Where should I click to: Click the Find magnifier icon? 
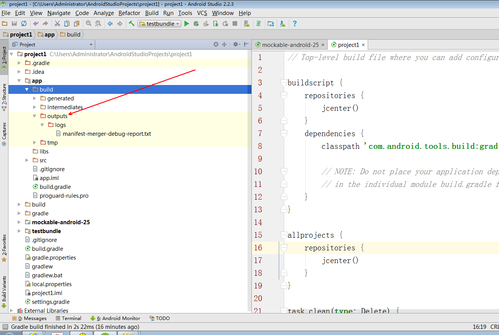coord(89,23)
